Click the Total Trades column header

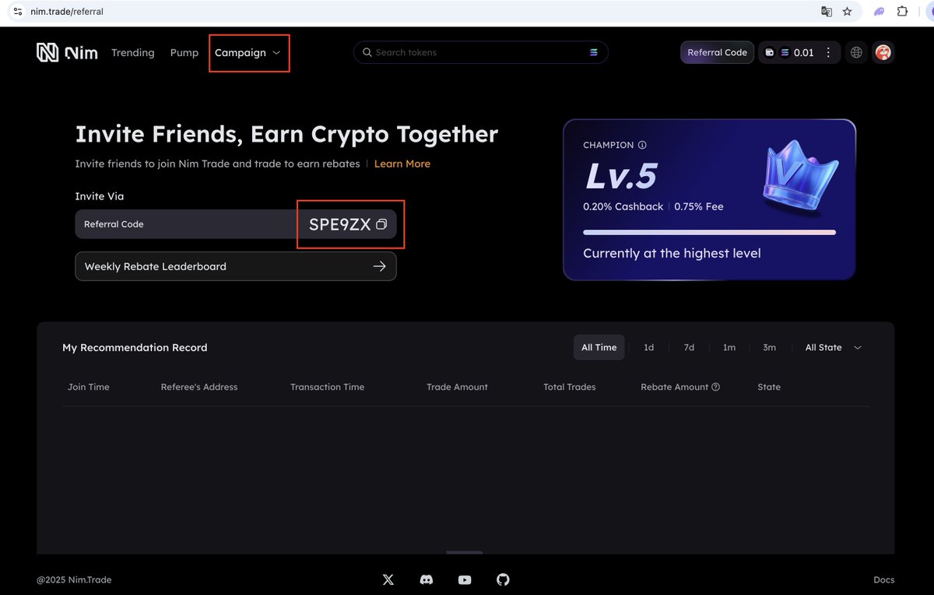(569, 387)
